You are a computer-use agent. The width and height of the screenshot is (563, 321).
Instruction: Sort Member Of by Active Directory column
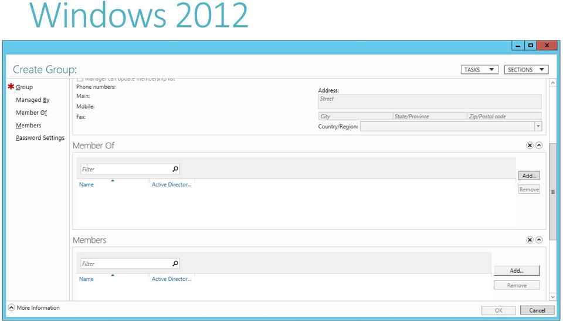(x=171, y=184)
